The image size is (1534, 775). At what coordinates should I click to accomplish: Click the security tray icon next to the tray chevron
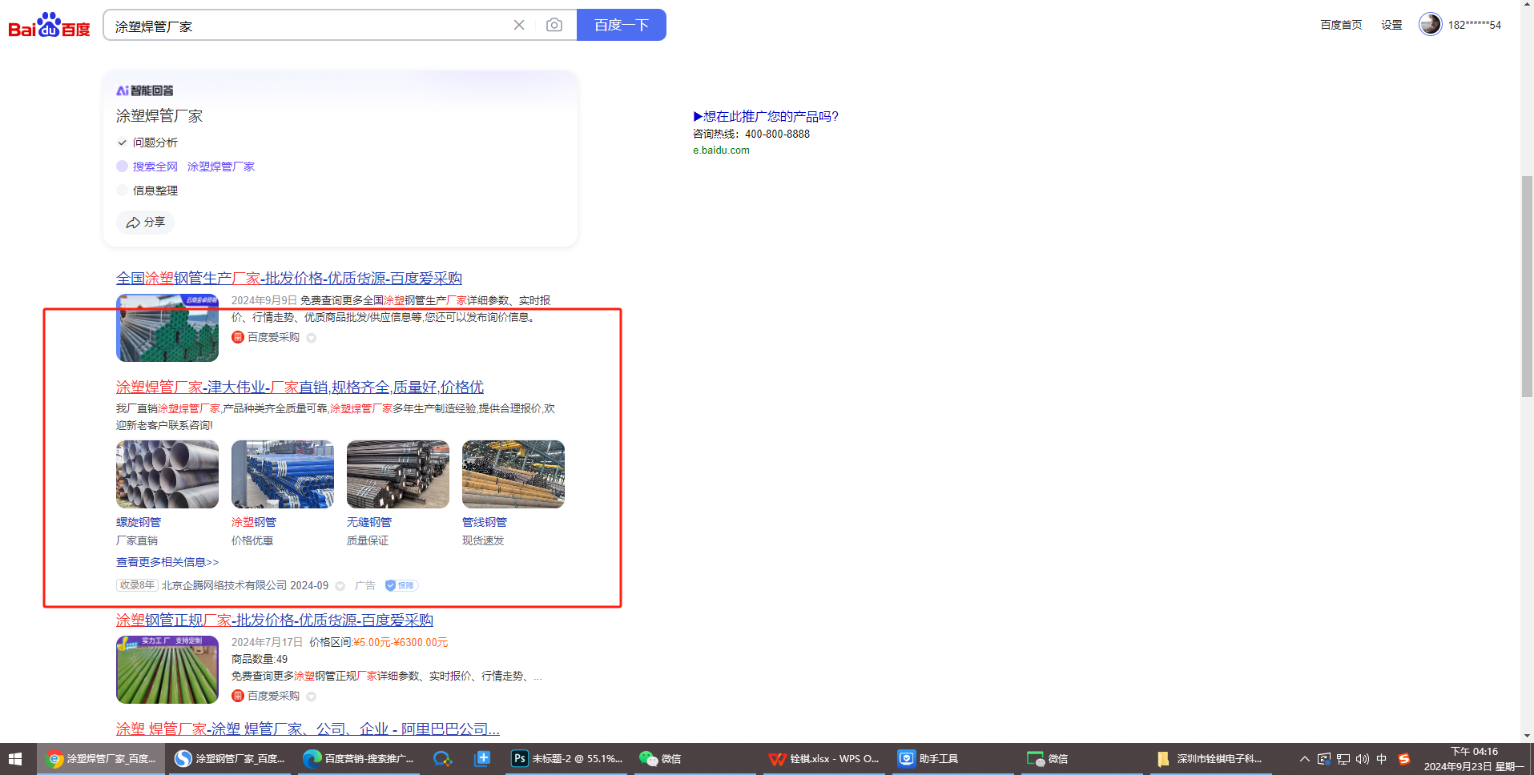pos(1324,759)
